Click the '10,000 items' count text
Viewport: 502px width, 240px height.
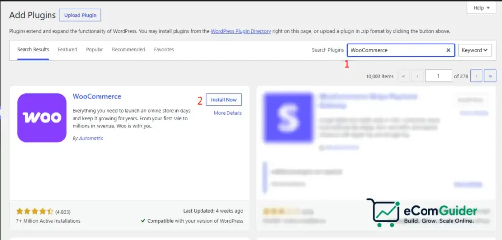coord(379,76)
